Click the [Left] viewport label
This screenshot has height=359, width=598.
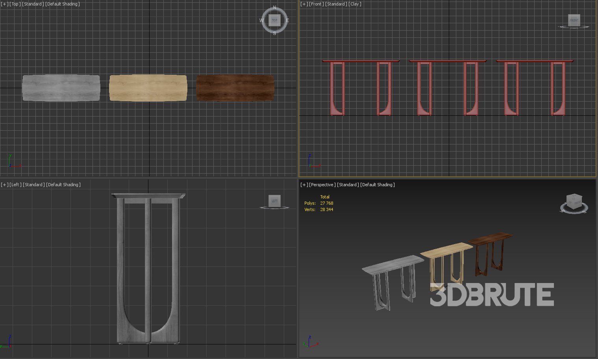16,185
